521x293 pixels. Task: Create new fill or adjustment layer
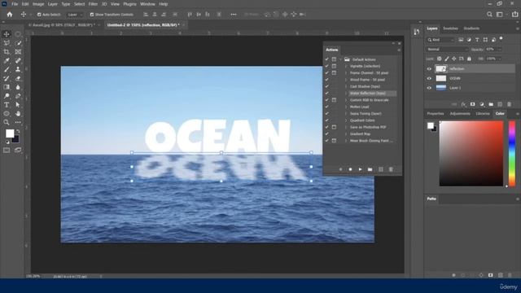click(x=482, y=104)
